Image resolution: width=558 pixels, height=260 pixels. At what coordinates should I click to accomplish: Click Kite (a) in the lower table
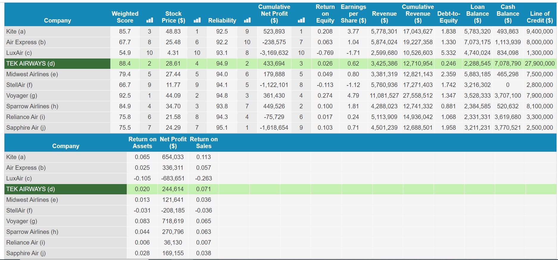pos(16,157)
